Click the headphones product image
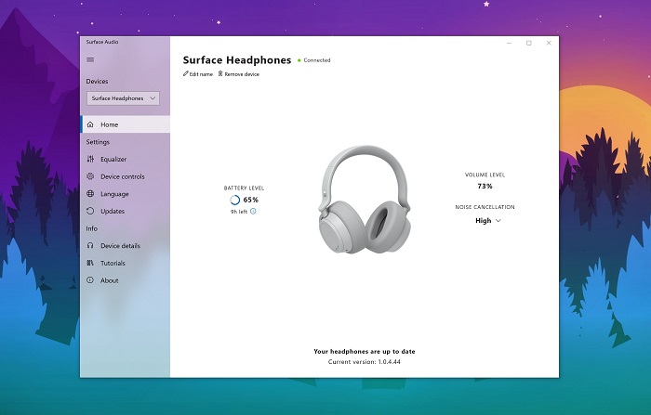This screenshot has height=415, width=651. point(365,200)
